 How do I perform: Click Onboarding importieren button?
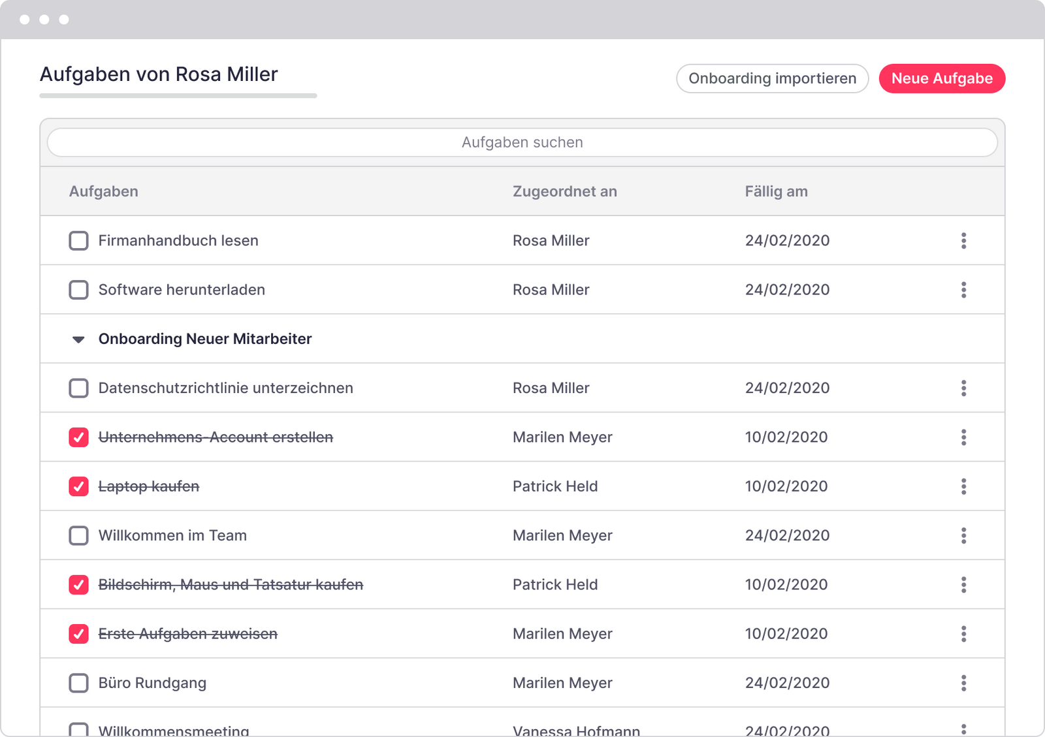click(x=772, y=78)
